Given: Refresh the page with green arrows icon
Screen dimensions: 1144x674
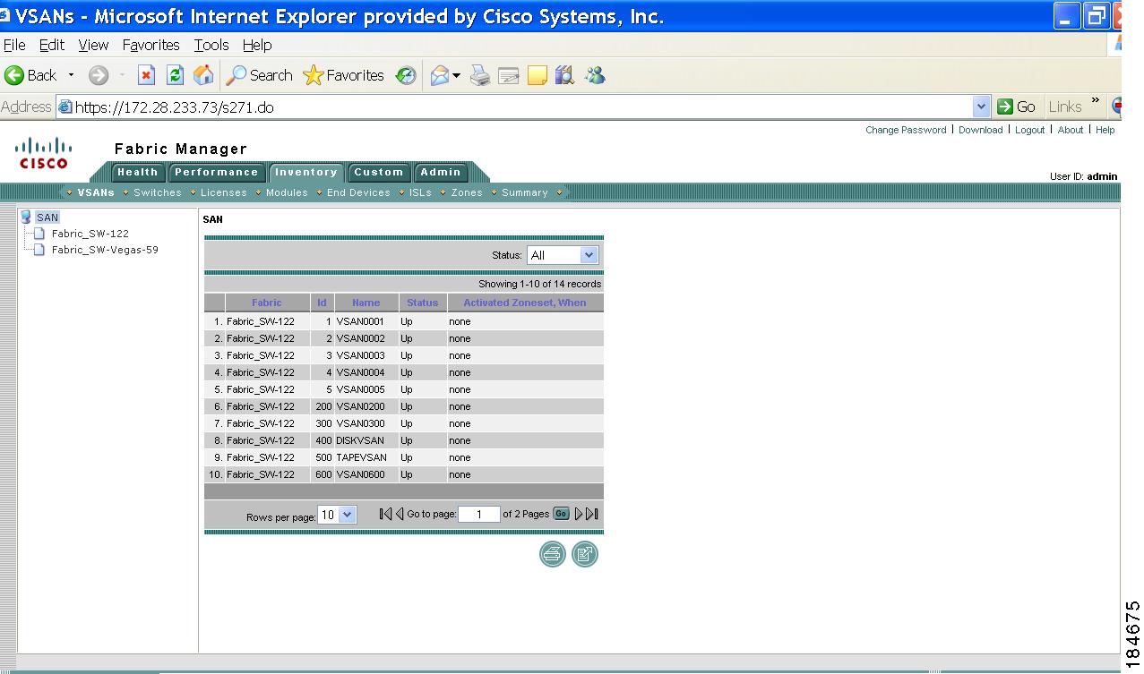Looking at the screenshot, I should click(x=176, y=75).
